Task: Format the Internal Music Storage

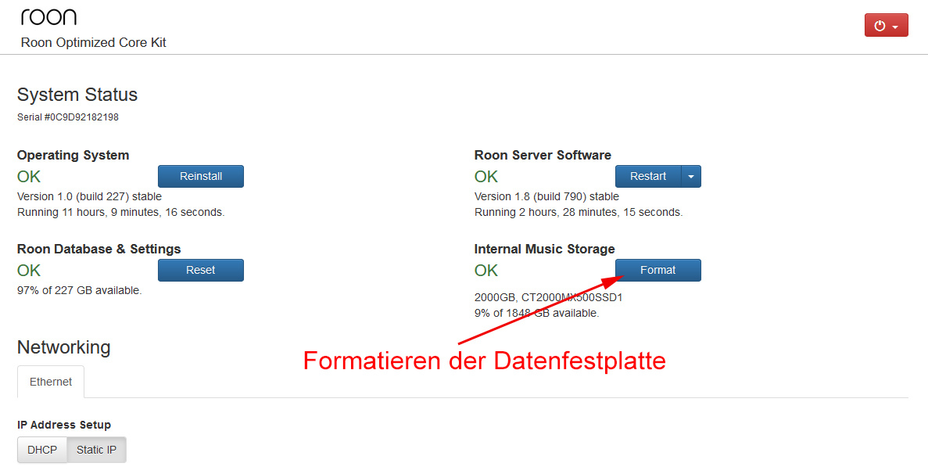Action: pos(657,270)
